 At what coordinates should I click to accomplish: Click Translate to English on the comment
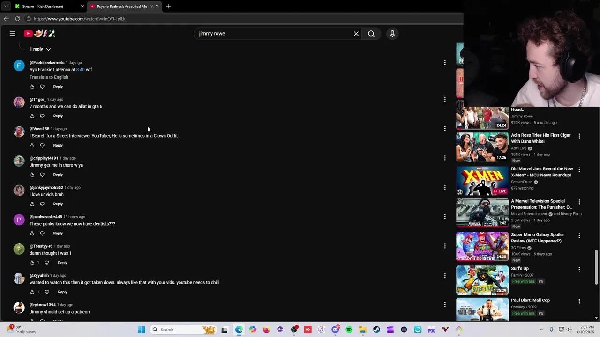pyautogui.click(x=49, y=77)
